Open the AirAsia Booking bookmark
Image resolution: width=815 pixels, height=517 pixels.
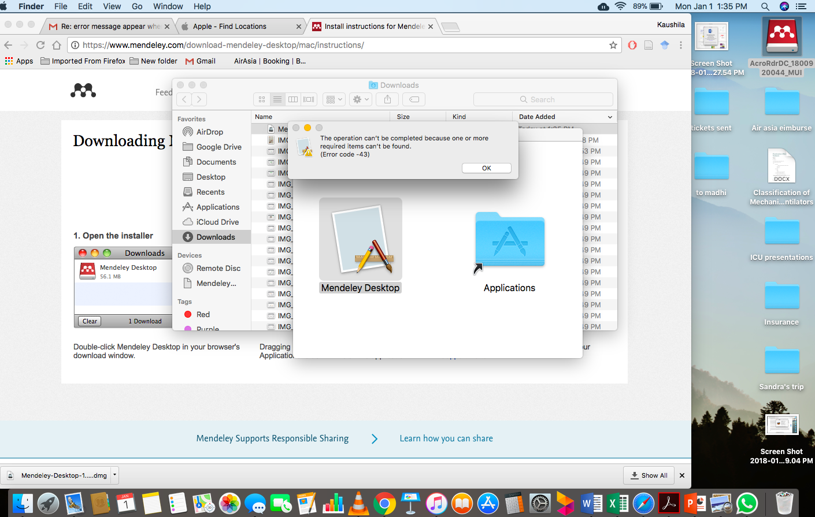[x=270, y=61]
